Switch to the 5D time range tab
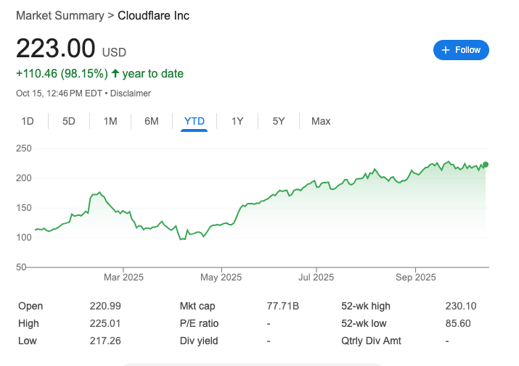 [x=69, y=121]
